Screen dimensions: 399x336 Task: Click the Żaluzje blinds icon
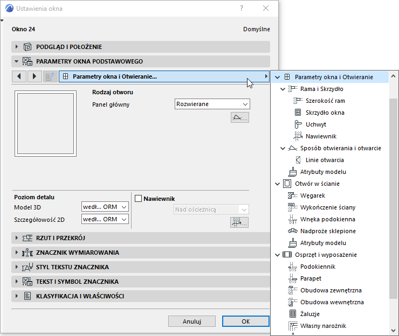coord(293,314)
